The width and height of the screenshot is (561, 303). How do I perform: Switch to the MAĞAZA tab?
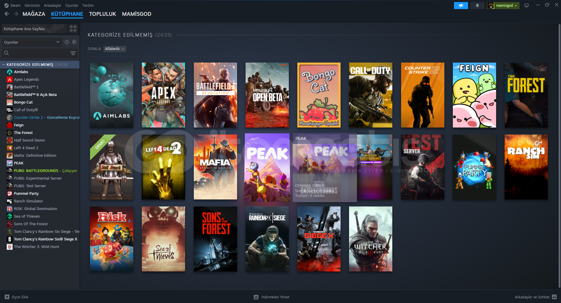click(34, 14)
